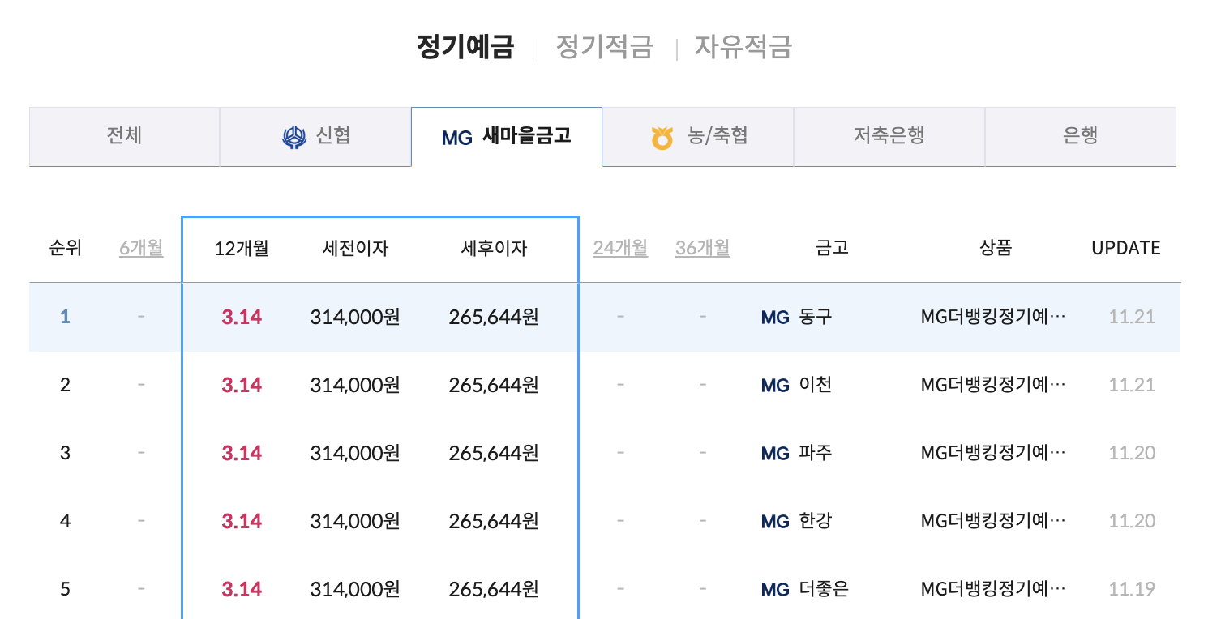Open the 농/축협 tab
The width and height of the screenshot is (1221, 619).
(698, 136)
